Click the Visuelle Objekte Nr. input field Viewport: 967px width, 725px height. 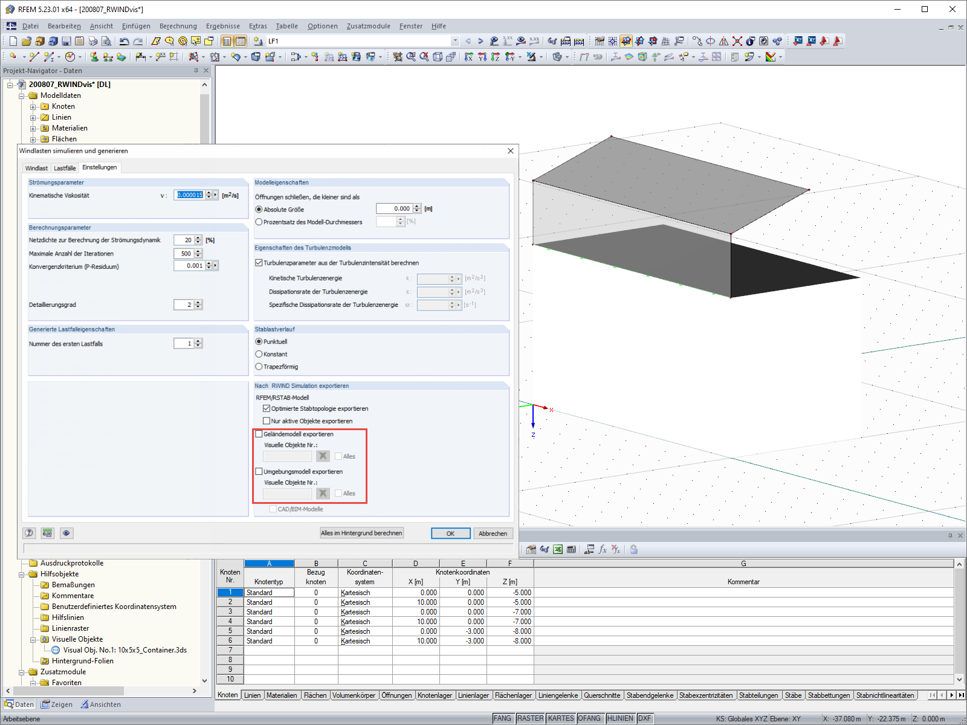287,456
